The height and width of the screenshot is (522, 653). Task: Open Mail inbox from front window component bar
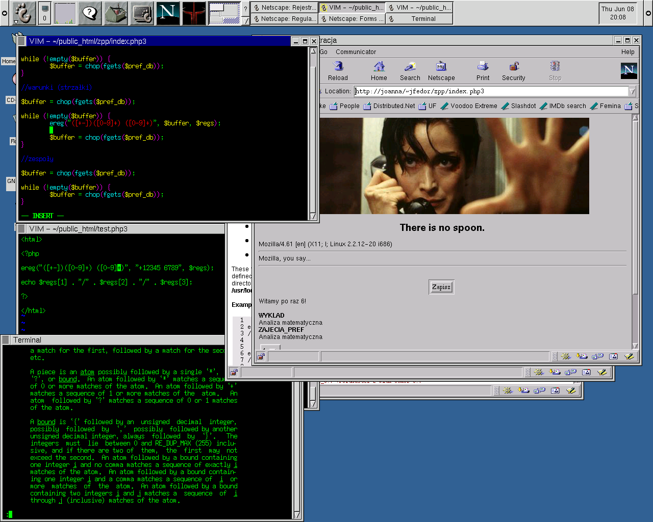[x=582, y=356]
